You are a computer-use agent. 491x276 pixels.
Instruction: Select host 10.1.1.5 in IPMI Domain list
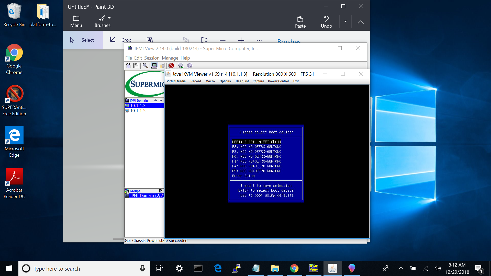tap(138, 111)
